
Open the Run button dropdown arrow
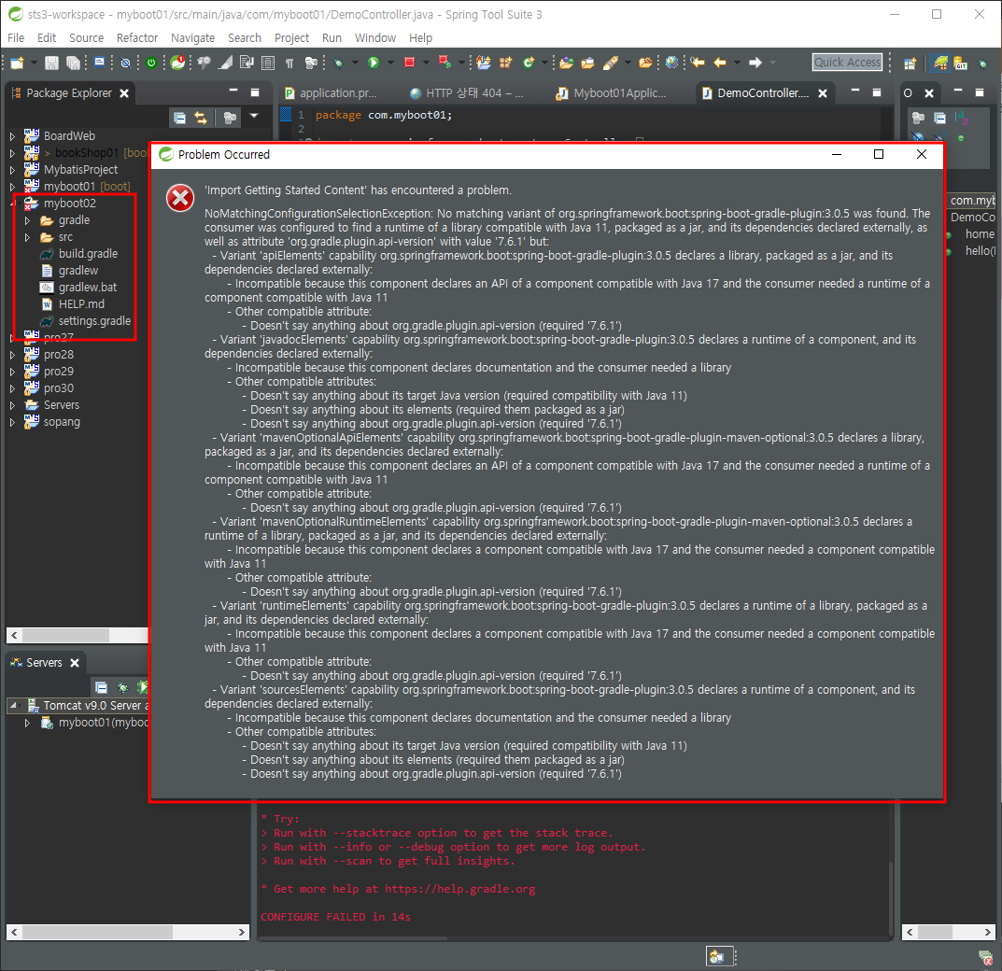[390, 63]
